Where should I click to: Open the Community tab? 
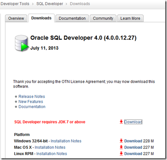pos(103,18)
